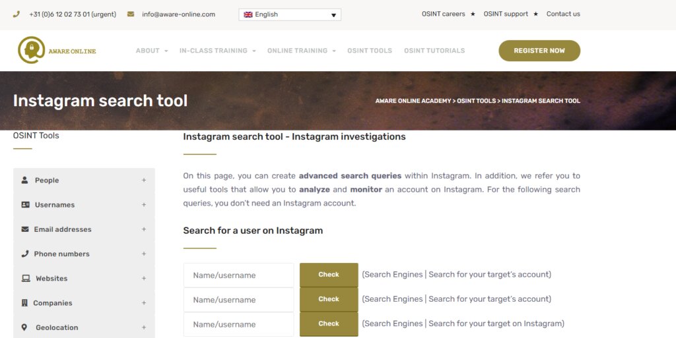
Task: Click the Email addresses envelope icon in sidebar
Action: coord(25,229)
